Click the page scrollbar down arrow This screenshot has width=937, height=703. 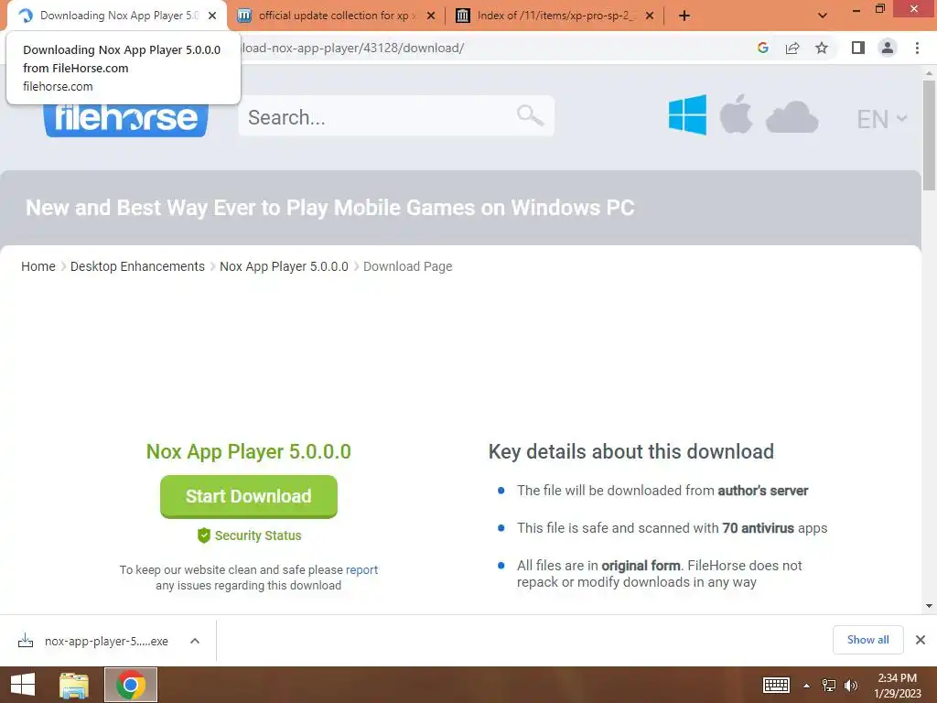(930, 606)
